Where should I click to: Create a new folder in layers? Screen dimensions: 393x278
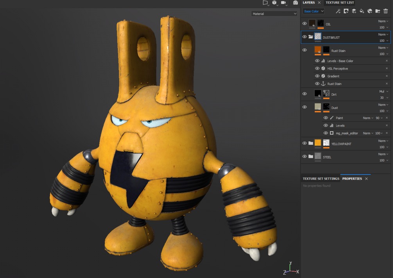(x=378, y=11)
